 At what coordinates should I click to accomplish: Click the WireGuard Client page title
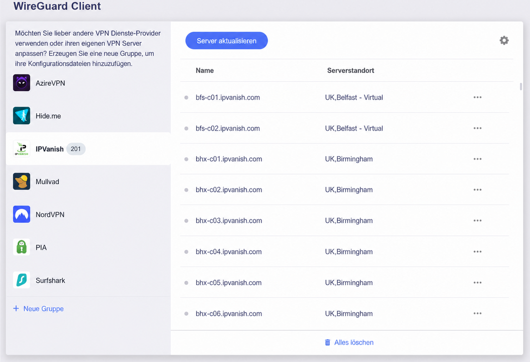point(57,6)
